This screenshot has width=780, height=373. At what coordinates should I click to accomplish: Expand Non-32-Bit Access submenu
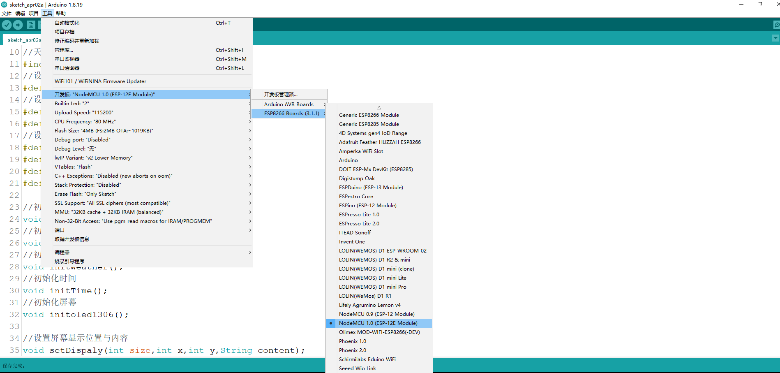(x=147, y=221)
